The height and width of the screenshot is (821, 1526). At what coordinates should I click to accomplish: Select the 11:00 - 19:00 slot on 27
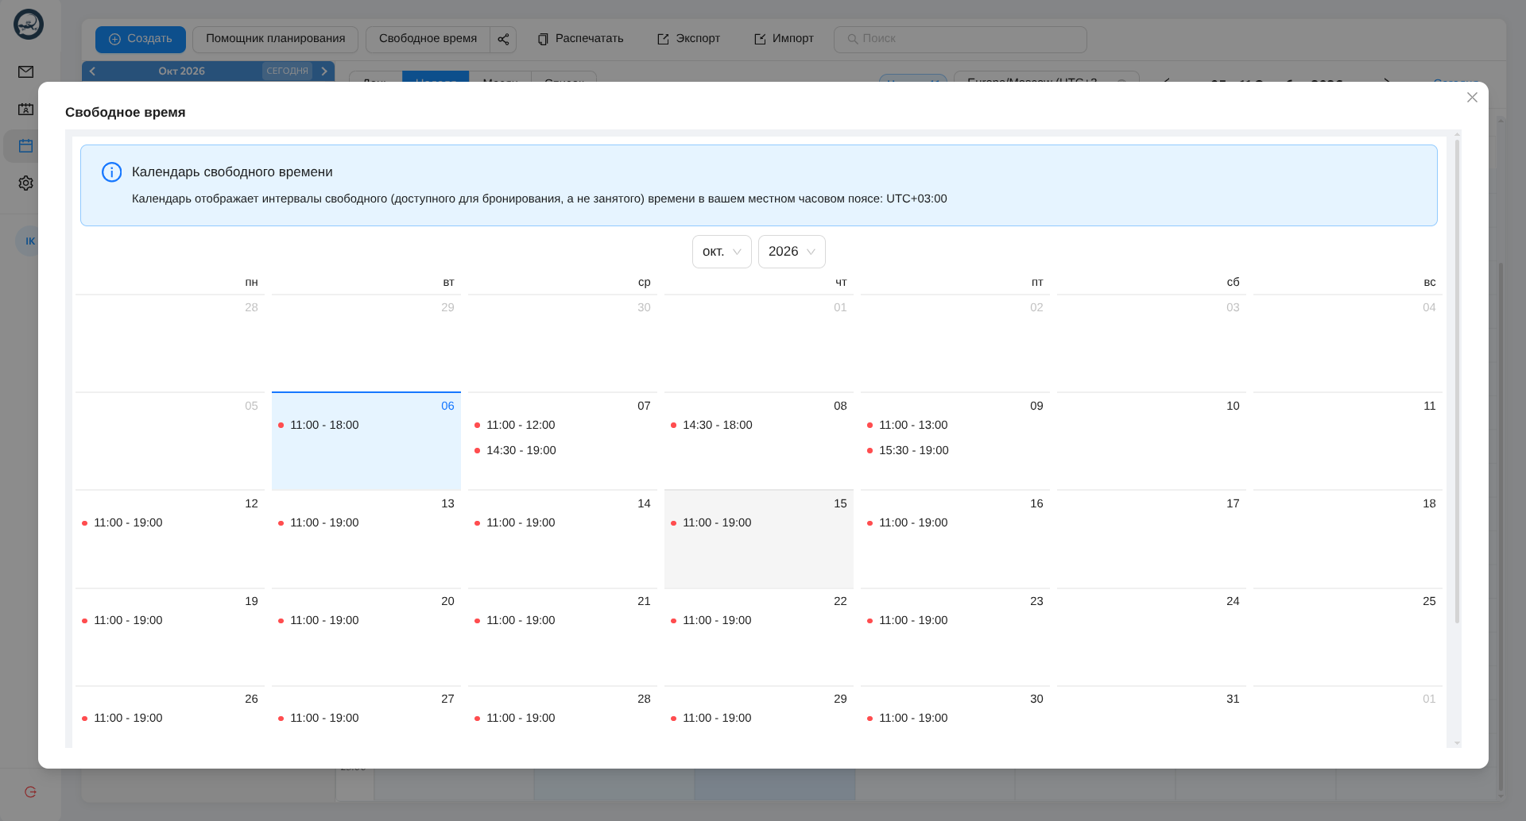click(x=324, y=719)
